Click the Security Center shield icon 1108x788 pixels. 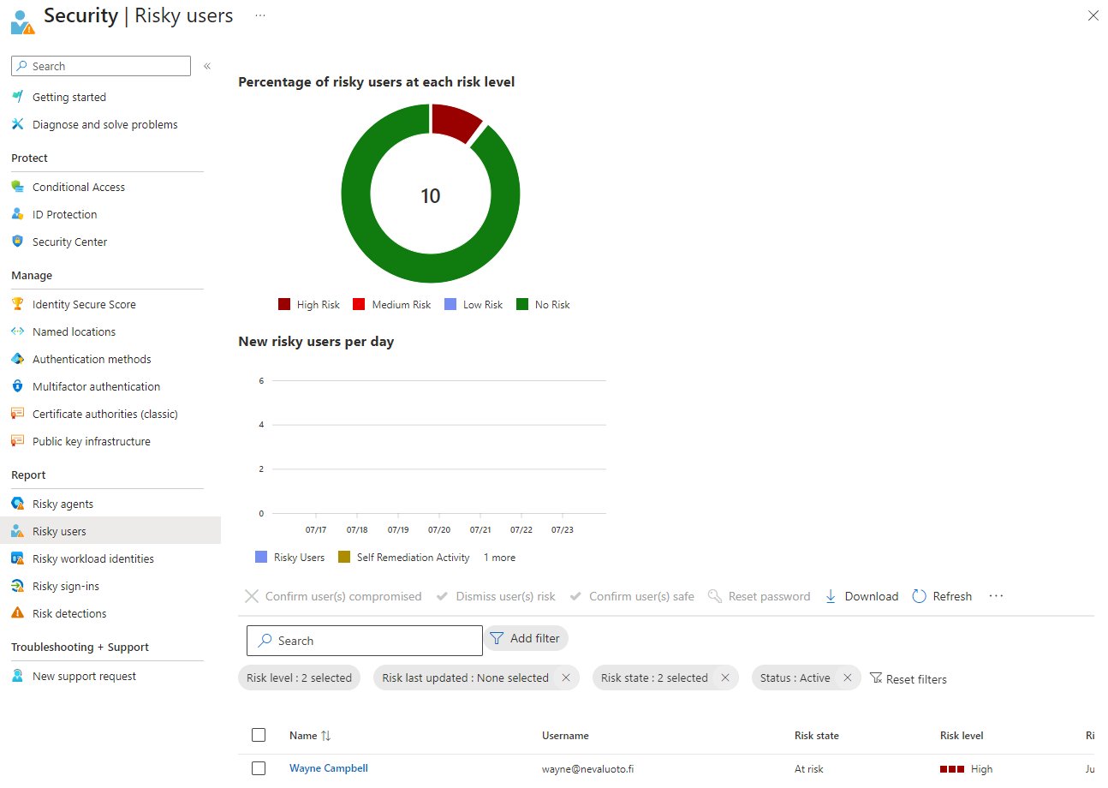pos(18,242)
